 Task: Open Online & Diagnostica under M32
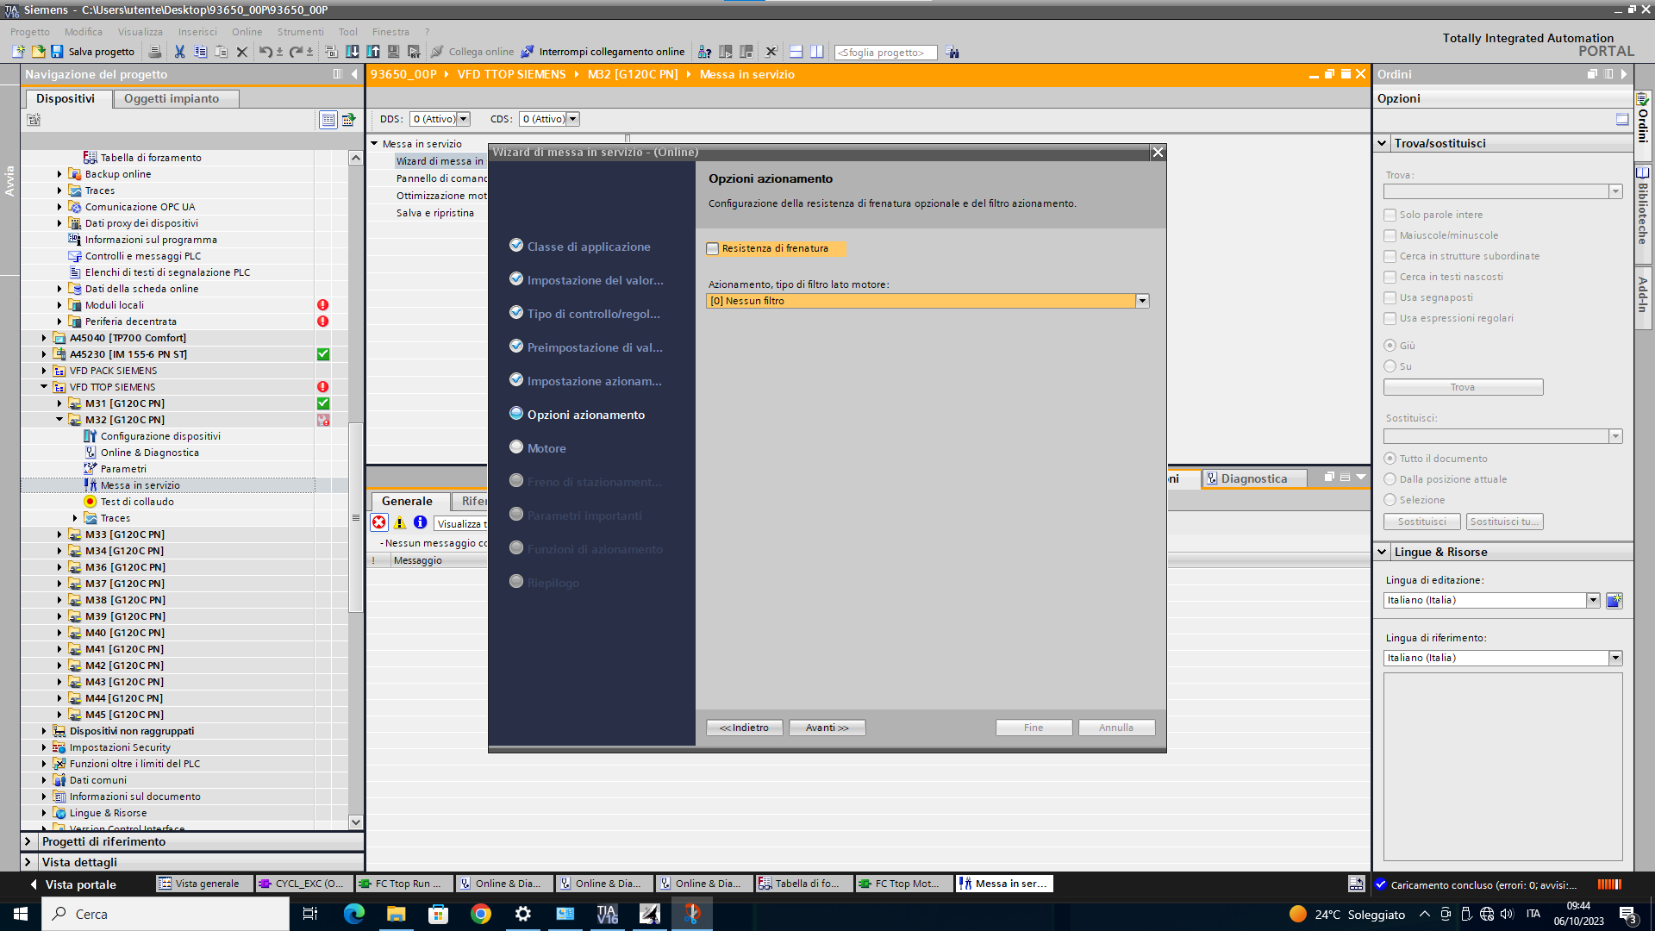(149, 453)
